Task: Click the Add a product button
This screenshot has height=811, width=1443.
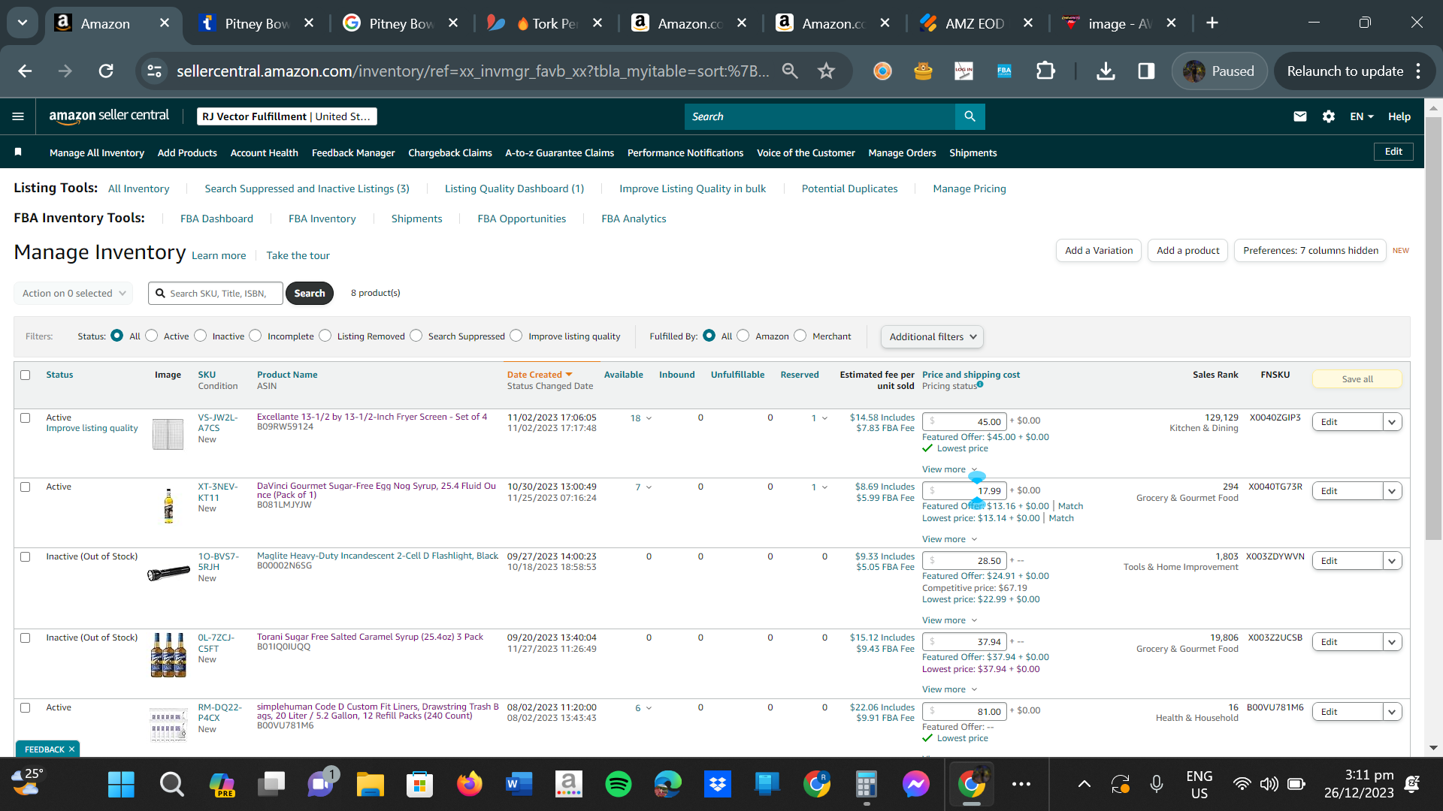Action: pos(1187,250)
